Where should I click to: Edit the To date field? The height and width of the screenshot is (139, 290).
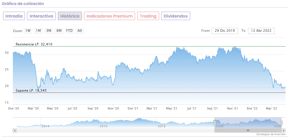pos(261,31)
